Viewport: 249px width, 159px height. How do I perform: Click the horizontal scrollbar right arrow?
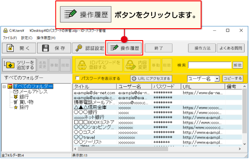click(x=240, y=149)
